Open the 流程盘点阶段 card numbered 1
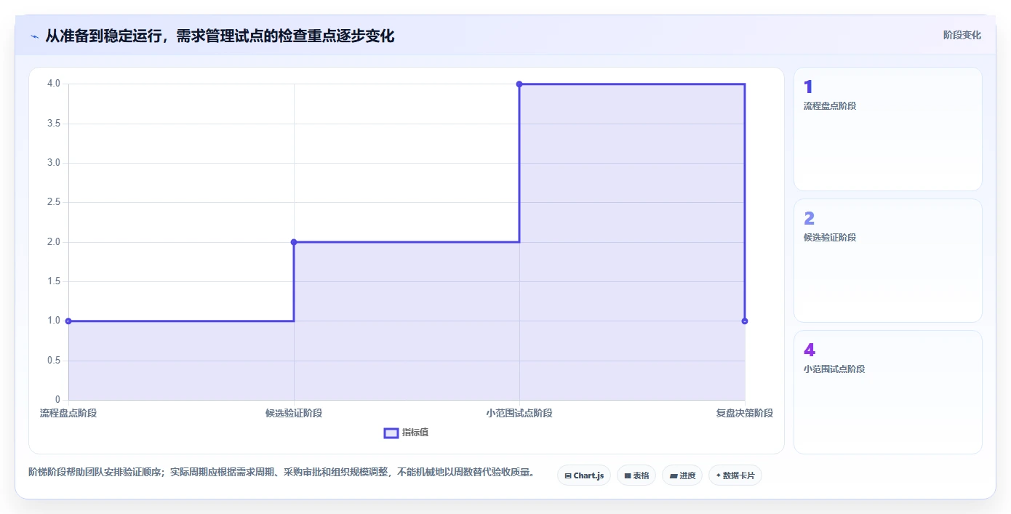 [888, 129]
